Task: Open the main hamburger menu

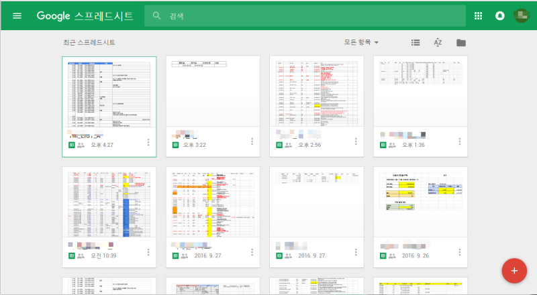Action: coord(17,15)
